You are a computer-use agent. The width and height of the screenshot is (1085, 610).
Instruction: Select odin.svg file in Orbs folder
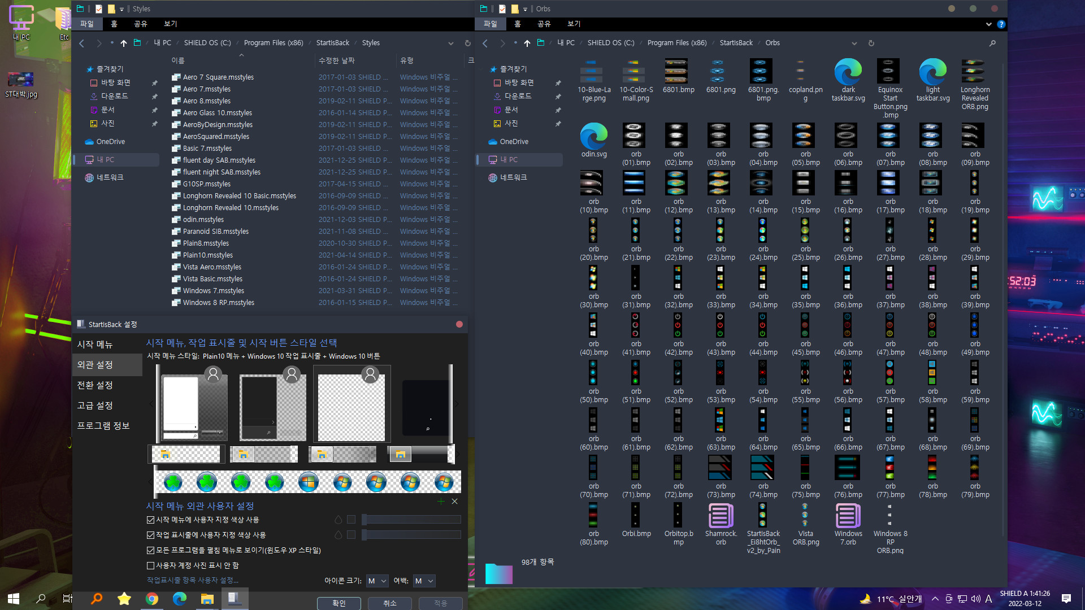[594, 140]
